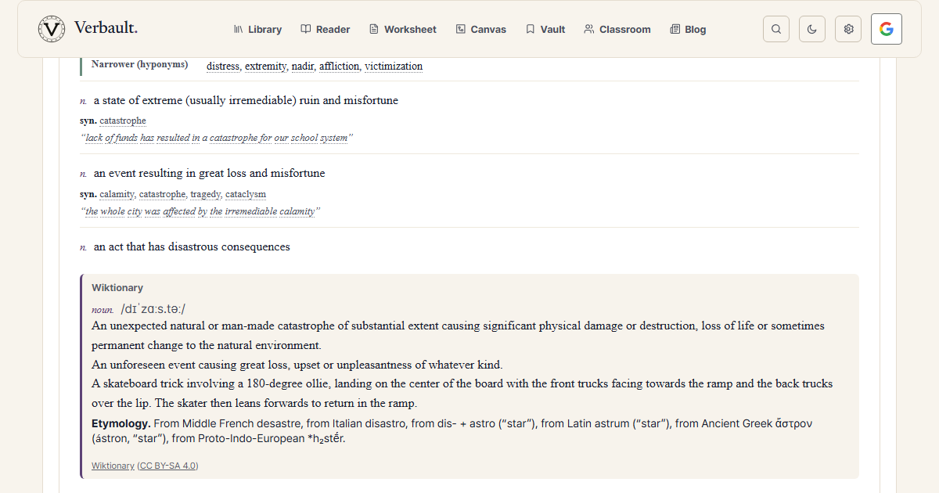
Task: Click definition 'an act that has disastrous consequences'
Action: pos(192,246)
